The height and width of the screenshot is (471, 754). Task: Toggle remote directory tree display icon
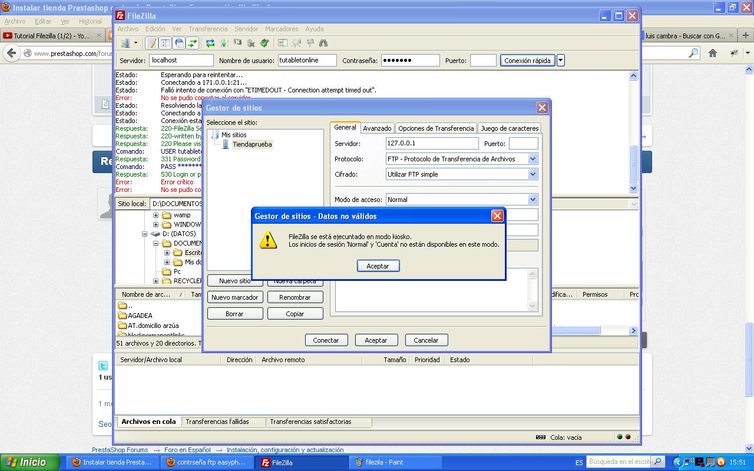pyautogui.click(x=179, y=43)
